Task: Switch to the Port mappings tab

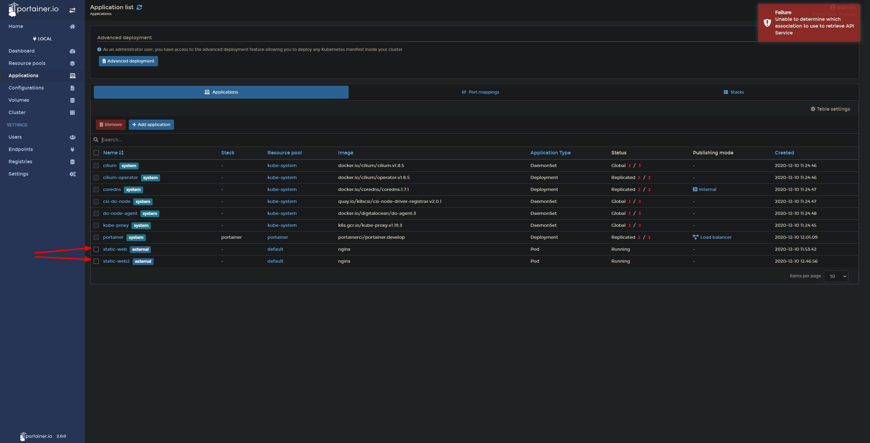Action: point(480,92)
